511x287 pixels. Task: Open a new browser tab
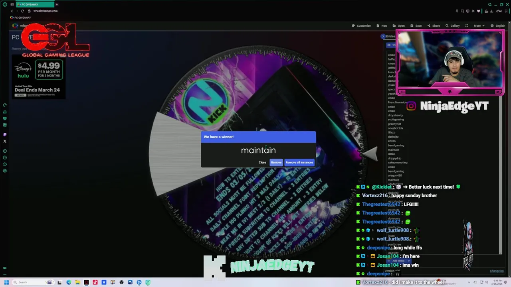click(57, 4)
